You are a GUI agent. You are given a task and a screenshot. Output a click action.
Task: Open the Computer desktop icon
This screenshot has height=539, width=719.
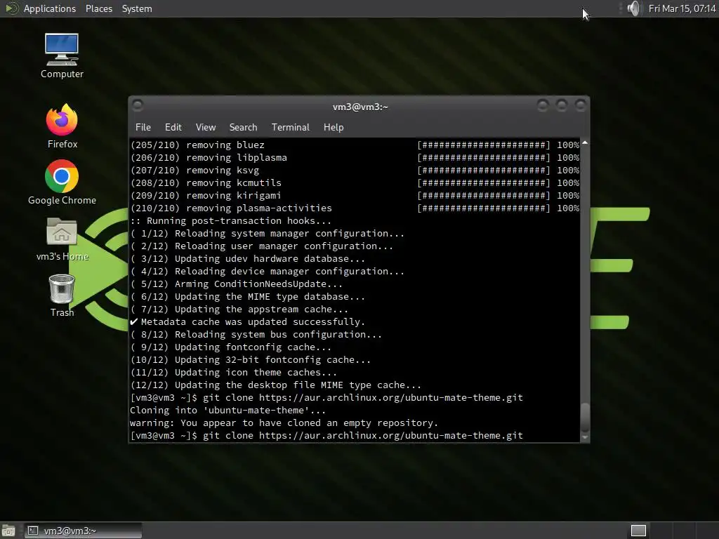pos(62,55)
